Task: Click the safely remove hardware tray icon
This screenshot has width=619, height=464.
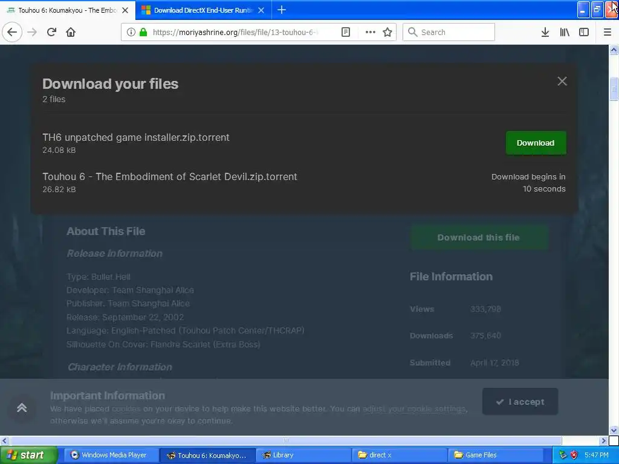Action: (563, 455)
